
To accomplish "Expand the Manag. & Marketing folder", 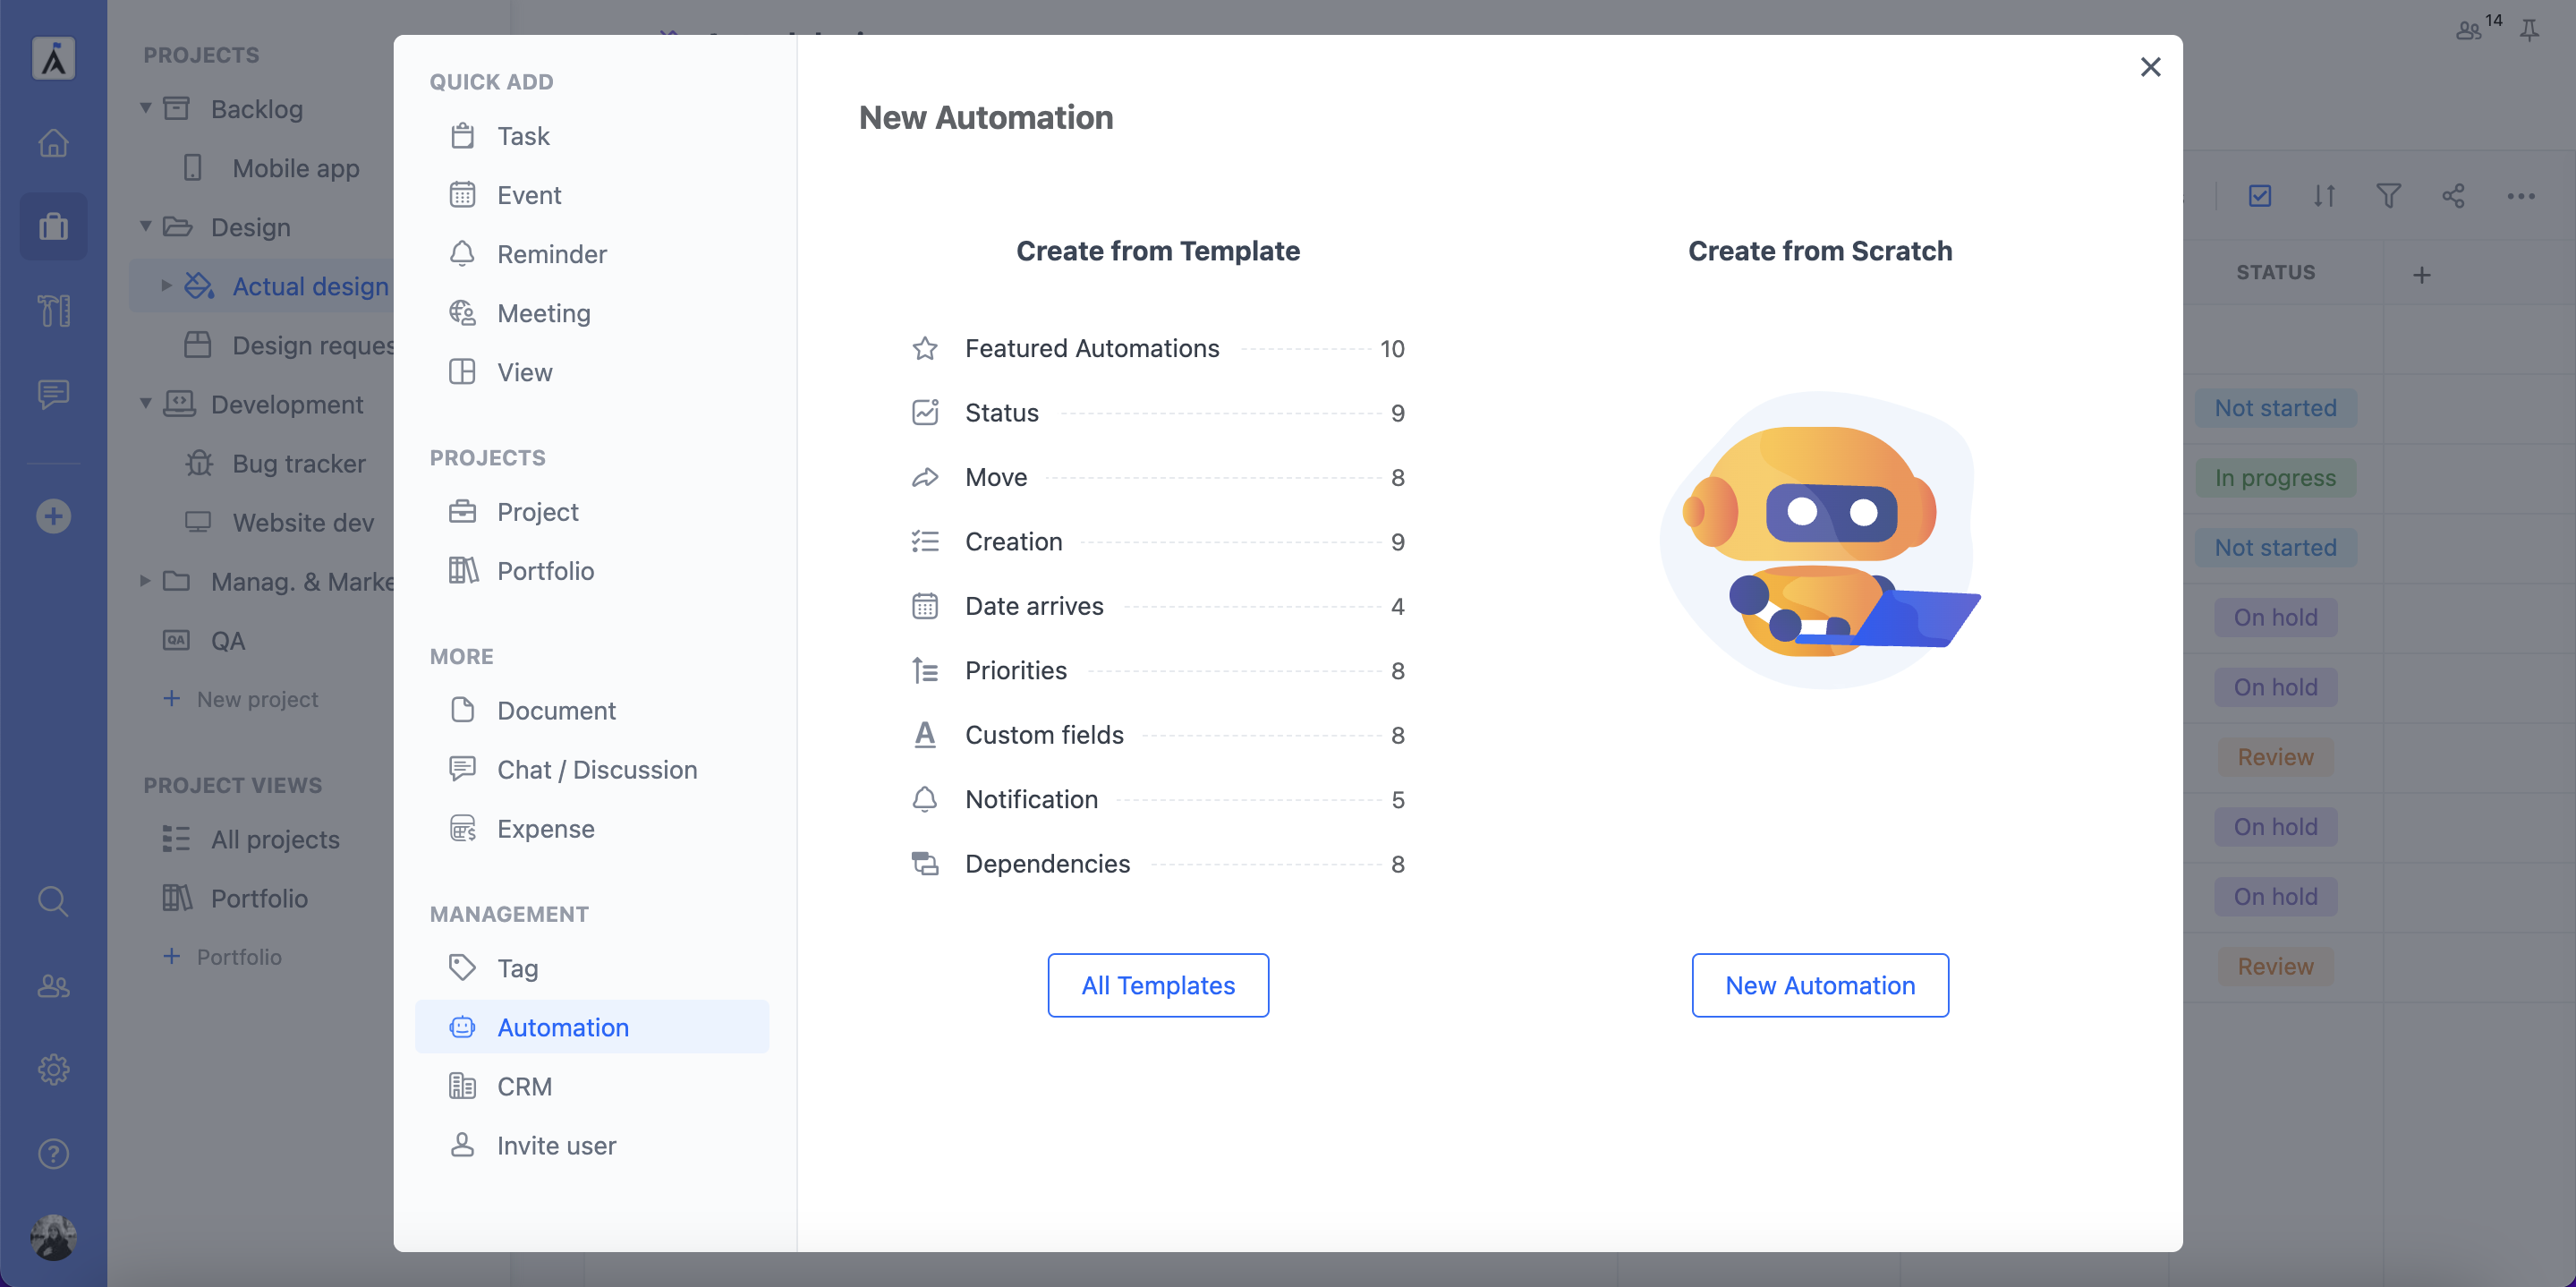I will click(x=146, y=580).
